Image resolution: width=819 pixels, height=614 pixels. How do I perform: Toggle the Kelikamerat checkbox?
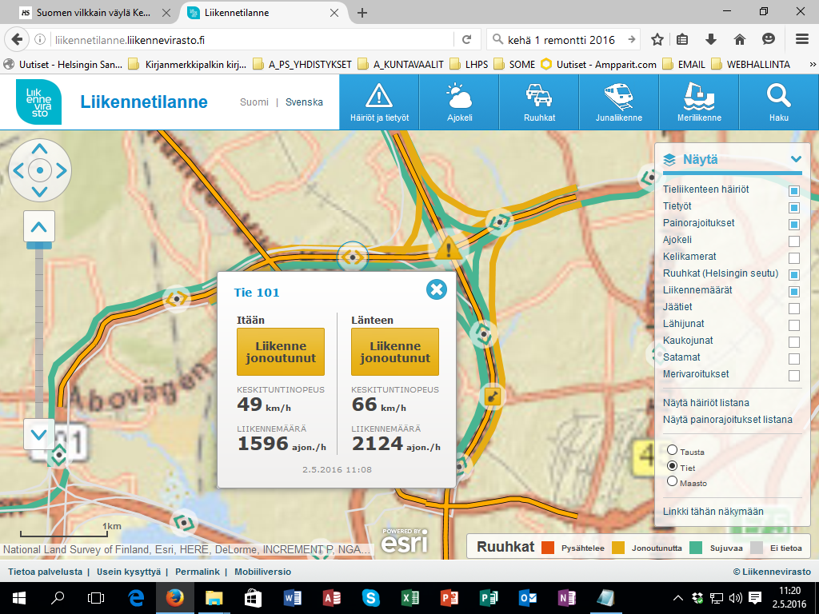[x=794, y=258]
